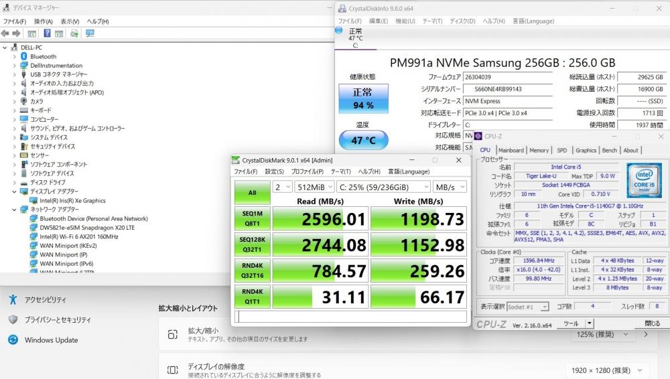Viewport: 670px width, 379px height.
Task: Run the RND4K Q32T16 test
Action: 252,271
